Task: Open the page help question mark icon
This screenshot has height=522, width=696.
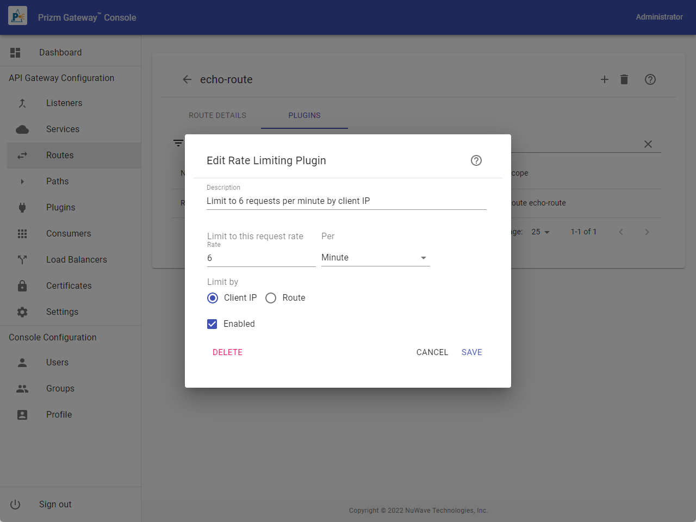Action: 650,79
